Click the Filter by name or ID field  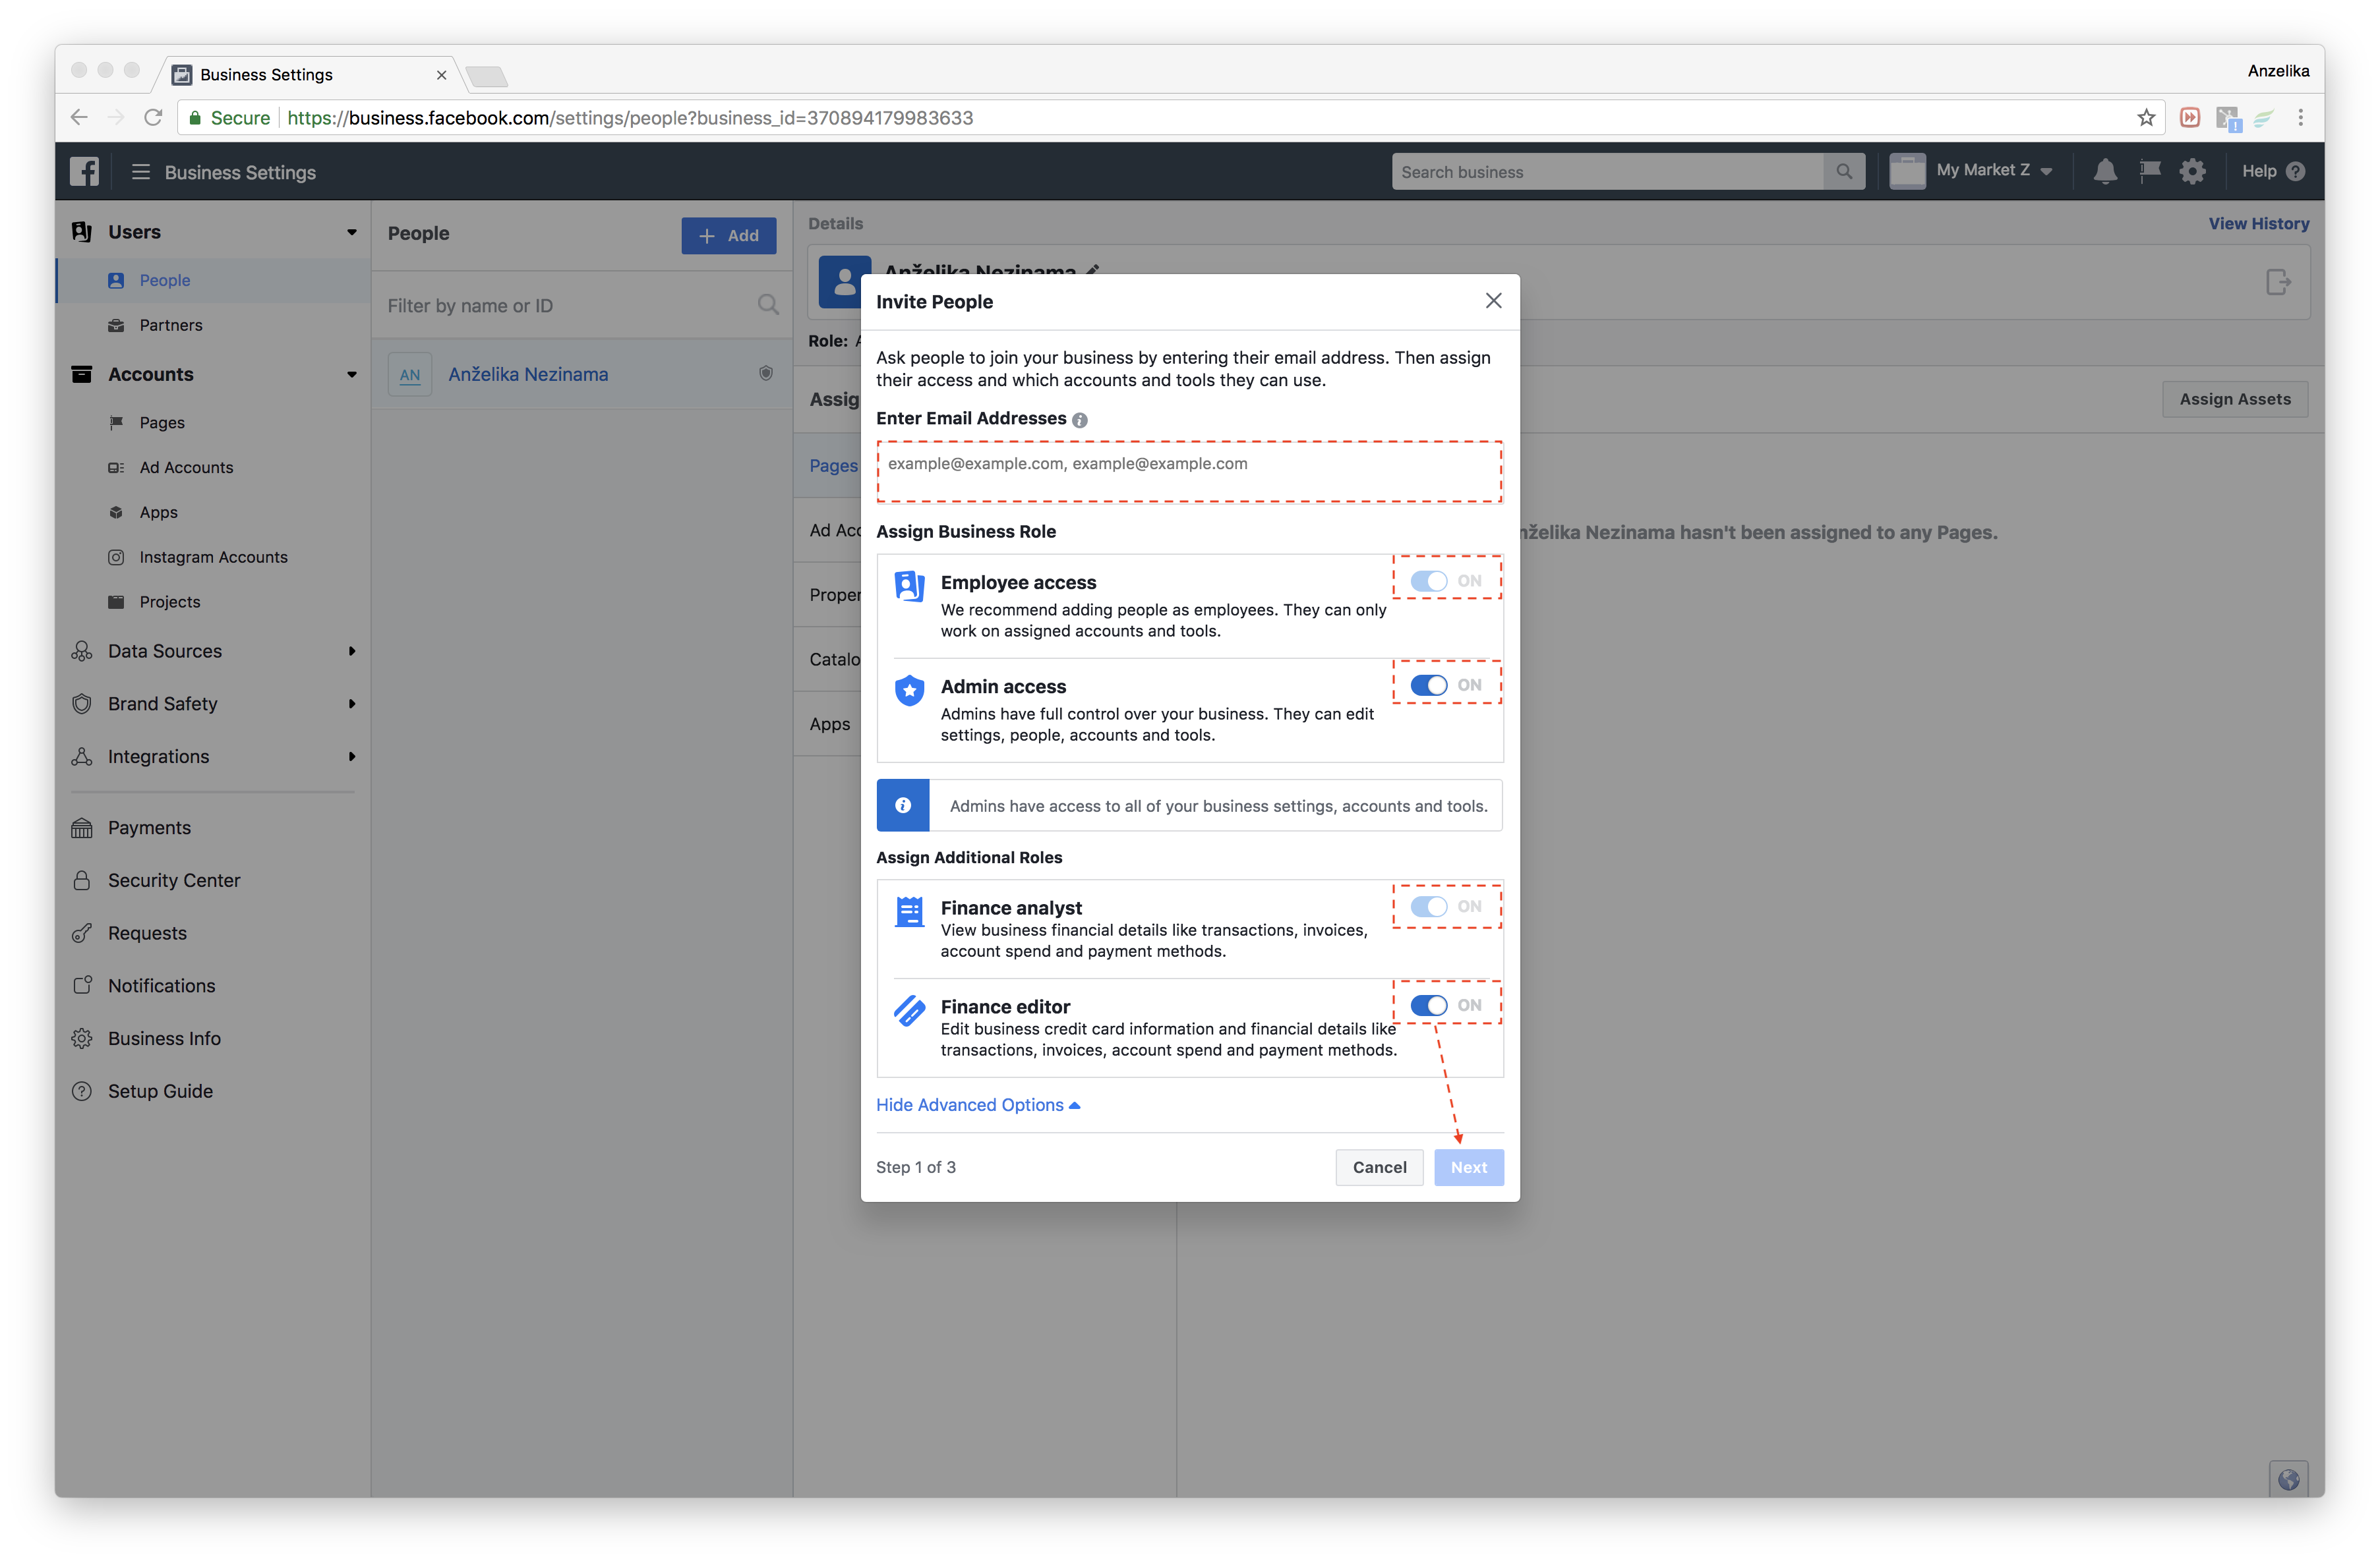(x=582, y=305)
